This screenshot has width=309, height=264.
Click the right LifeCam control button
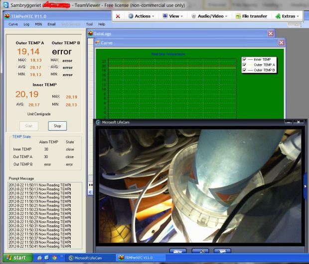pos(223,252)
